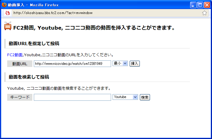This screenshot has height=139, width=212.
Task: Click into the empty キーワード search field
Action: click(72, 97)
